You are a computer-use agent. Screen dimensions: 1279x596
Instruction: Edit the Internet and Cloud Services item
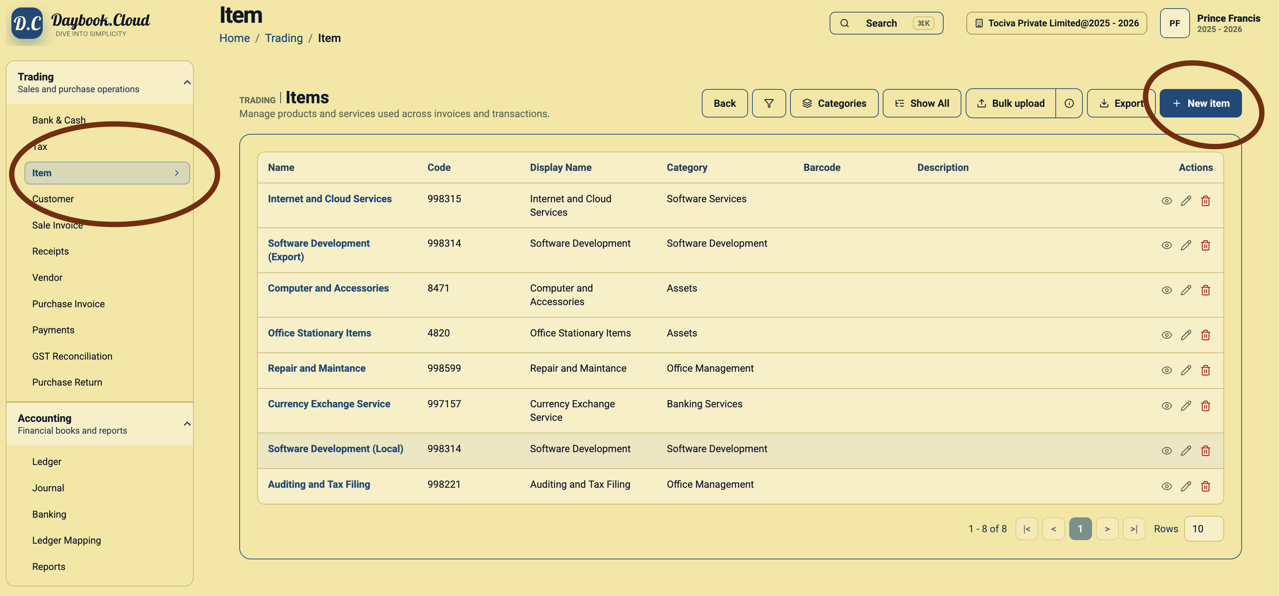click(1186, 201)
